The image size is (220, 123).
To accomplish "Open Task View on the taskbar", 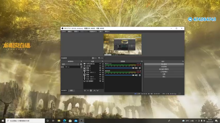I will [53, 121].
